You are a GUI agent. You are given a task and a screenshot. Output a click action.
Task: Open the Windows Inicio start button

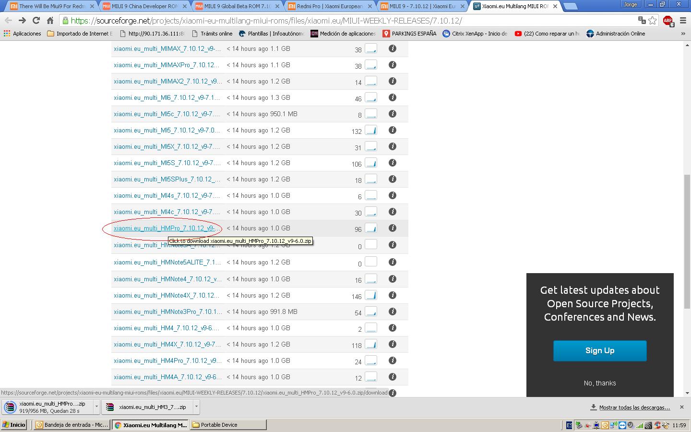[x=13, y=425]
